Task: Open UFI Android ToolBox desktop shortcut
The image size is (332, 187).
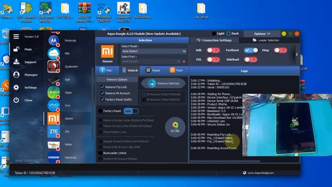Action: pyautogui.click(x=26, y=12)
